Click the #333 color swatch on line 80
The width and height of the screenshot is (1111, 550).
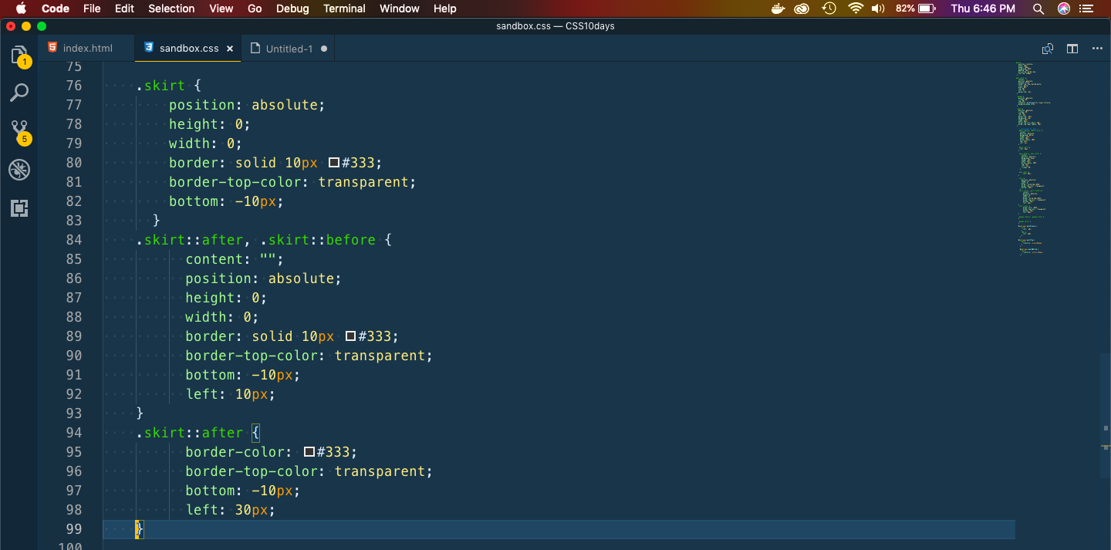tap(333, 163)
